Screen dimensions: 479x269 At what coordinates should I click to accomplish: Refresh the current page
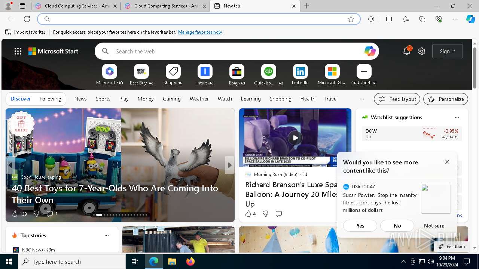(x=27, y=19)
